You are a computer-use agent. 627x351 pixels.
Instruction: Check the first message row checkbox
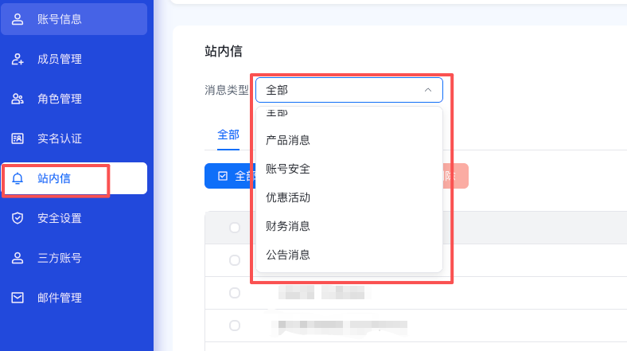point(235,260)
